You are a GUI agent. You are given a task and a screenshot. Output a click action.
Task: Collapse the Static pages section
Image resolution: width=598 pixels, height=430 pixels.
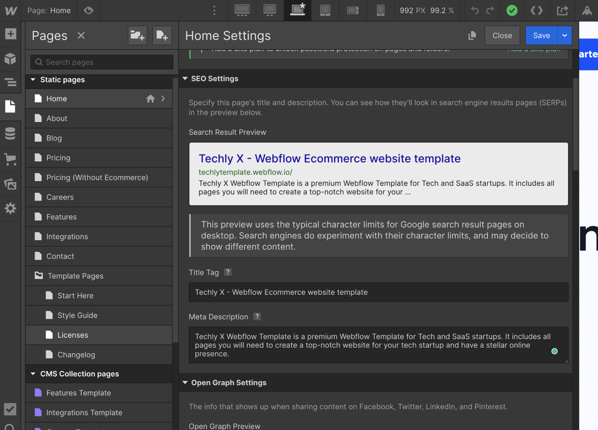[33, 80]
